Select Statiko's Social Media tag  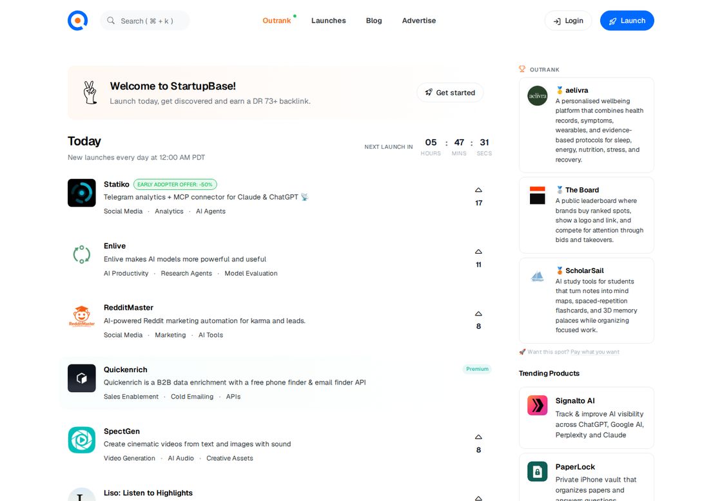click(x=123, y=211)
